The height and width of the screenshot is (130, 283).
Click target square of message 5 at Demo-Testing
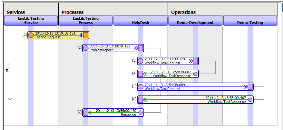coord(250,87)
